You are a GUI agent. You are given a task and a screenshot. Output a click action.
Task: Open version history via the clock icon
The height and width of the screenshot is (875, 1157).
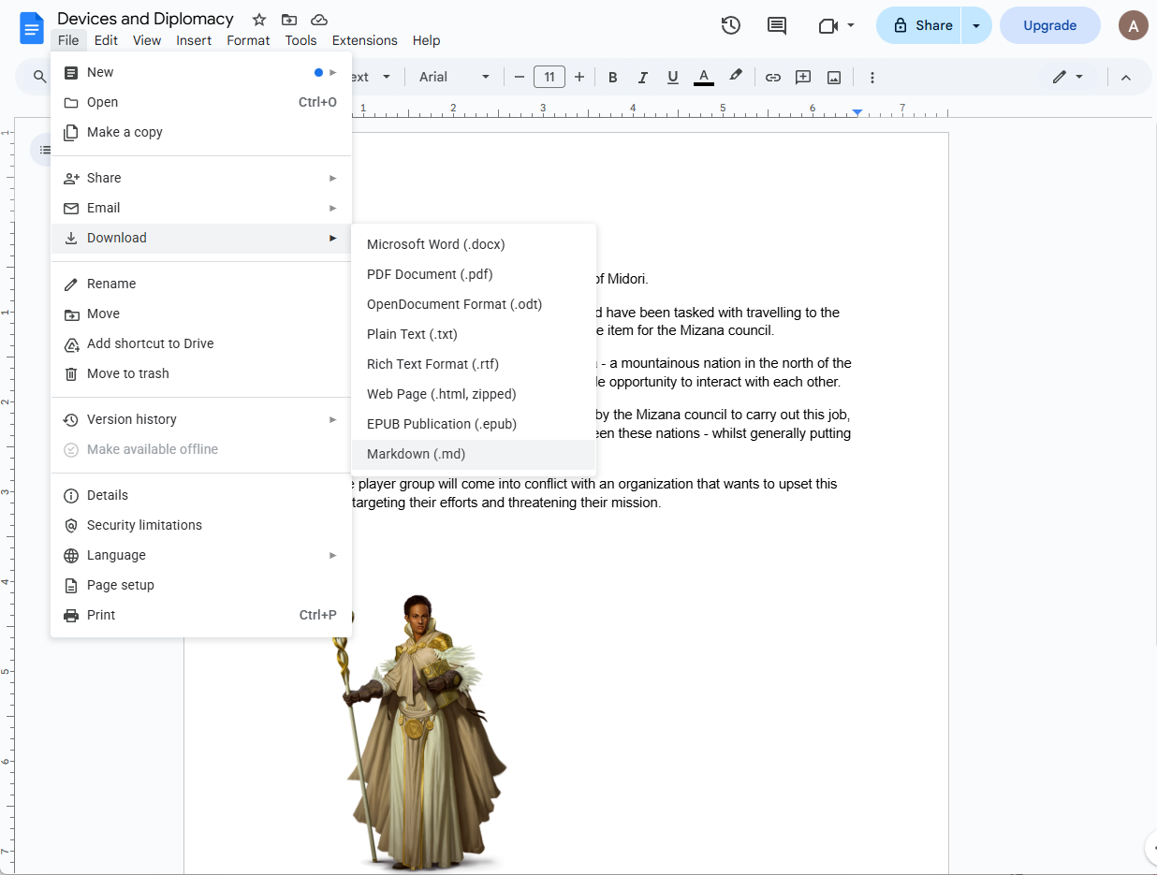coord(730,25)
